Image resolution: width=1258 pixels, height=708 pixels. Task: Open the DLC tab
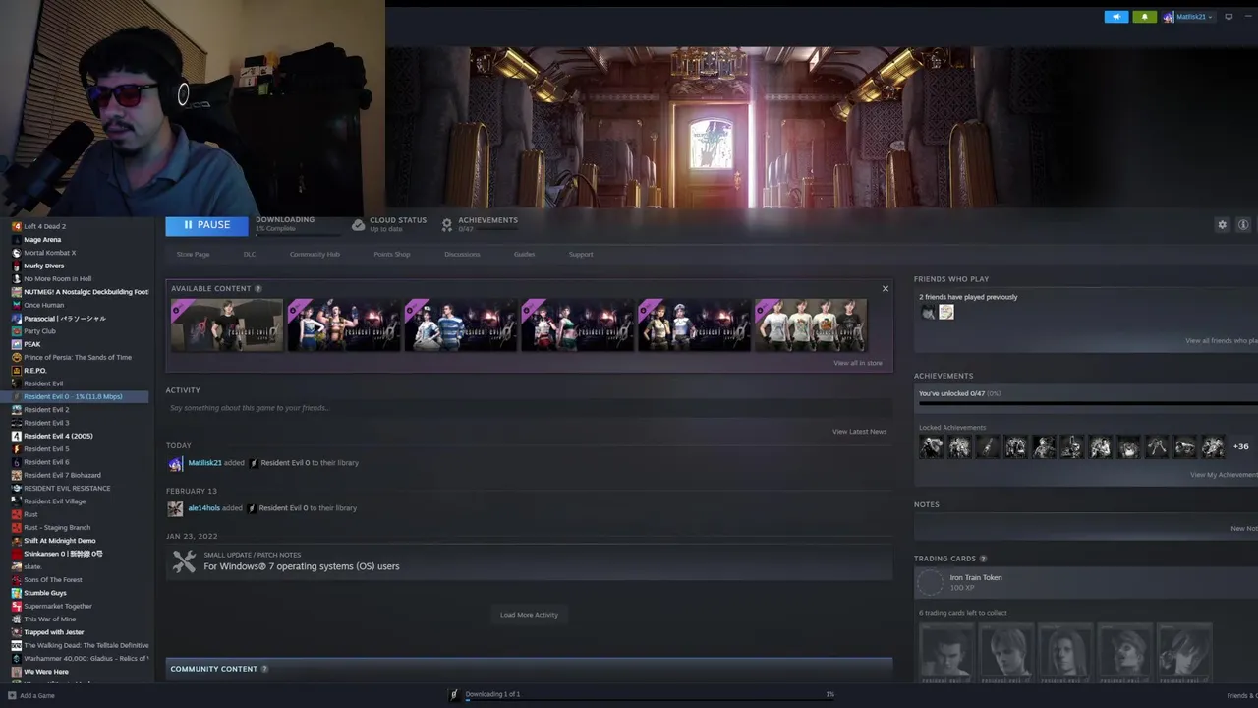click(250, 255)
